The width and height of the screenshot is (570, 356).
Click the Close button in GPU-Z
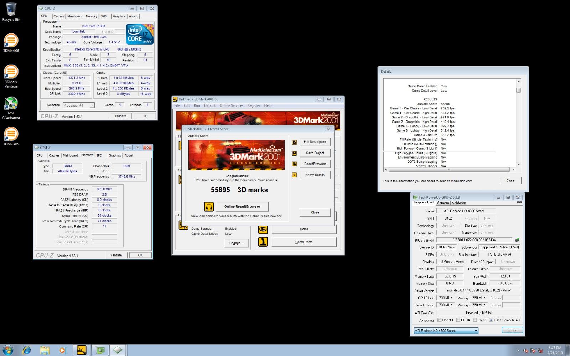click(512, 330)
